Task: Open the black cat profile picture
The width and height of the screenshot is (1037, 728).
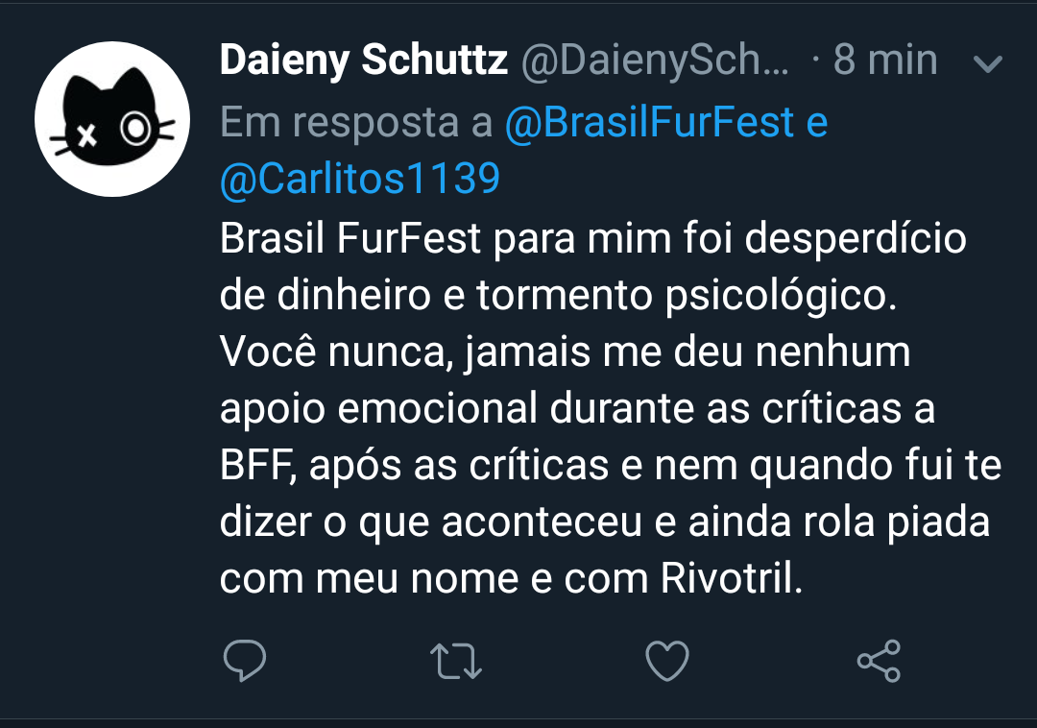Action: [x=113, y=119]
